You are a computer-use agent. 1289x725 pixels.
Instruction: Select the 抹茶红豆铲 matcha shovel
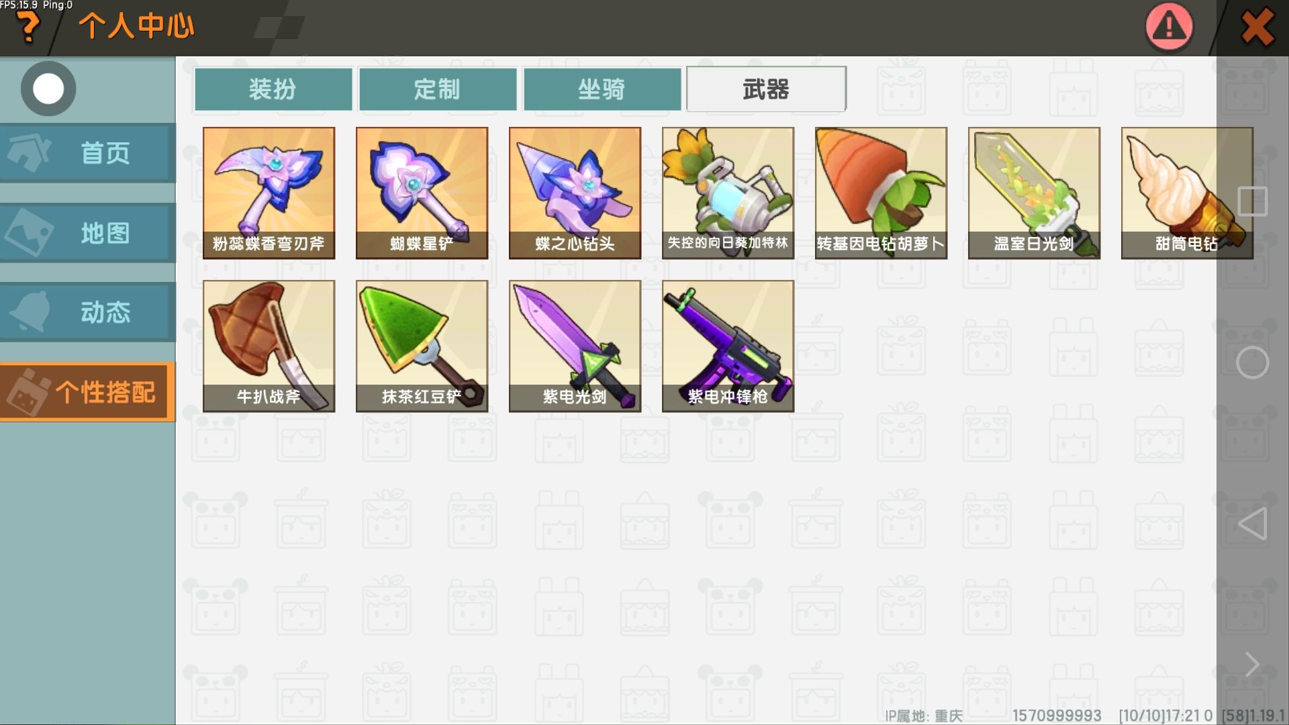(x=422, y=346)
